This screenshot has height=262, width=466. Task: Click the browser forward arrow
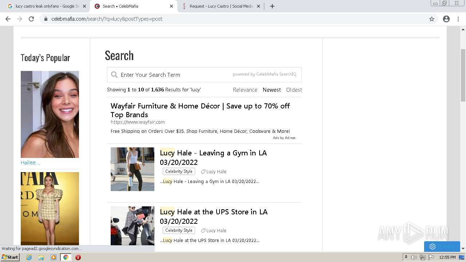[x=20, y=19]
